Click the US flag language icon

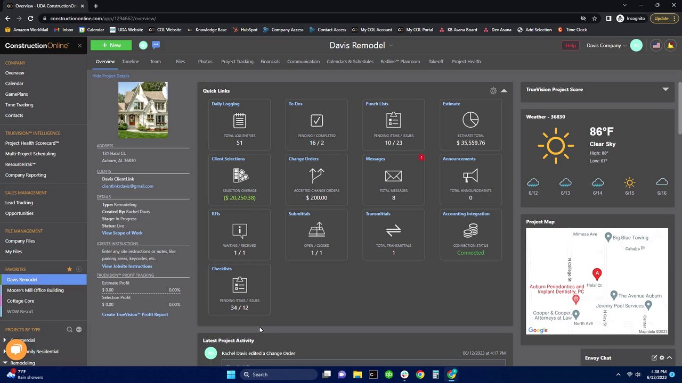(656, 46)
